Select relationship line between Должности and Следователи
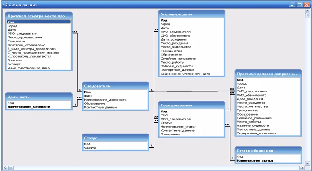Screen dimensions: 312x171 pyautogui.click(x=77, y=102)
